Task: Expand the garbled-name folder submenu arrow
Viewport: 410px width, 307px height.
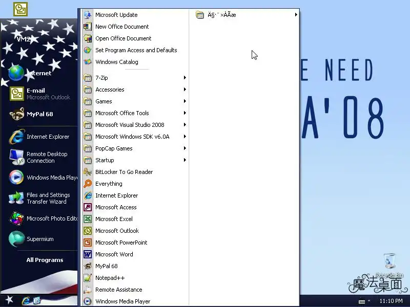Action: click(x=296, y=15)
